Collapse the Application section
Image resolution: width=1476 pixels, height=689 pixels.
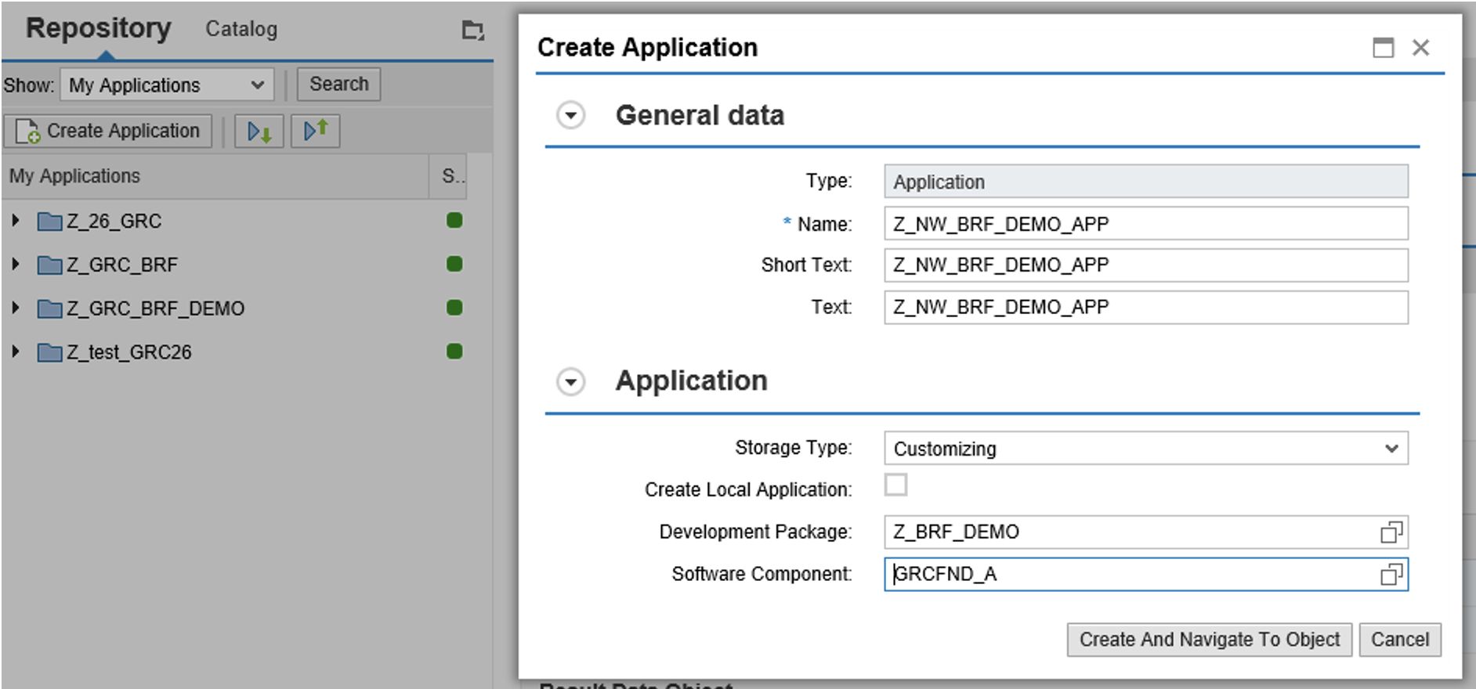[x=571, y=382]
